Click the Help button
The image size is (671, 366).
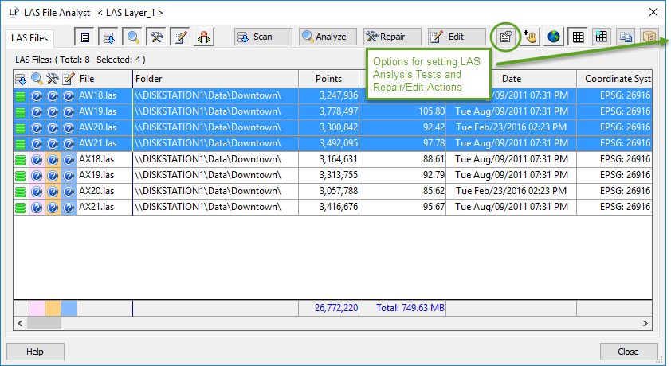coord(35,352)
